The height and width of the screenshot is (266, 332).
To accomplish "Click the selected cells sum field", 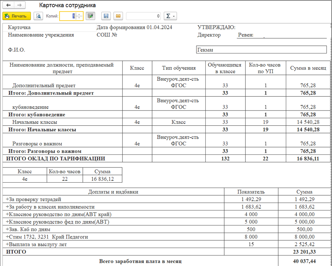I will click(x=143, y=16).
